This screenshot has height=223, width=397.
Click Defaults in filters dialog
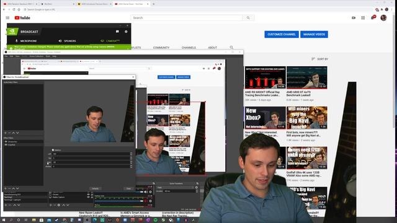coord(95,188)
